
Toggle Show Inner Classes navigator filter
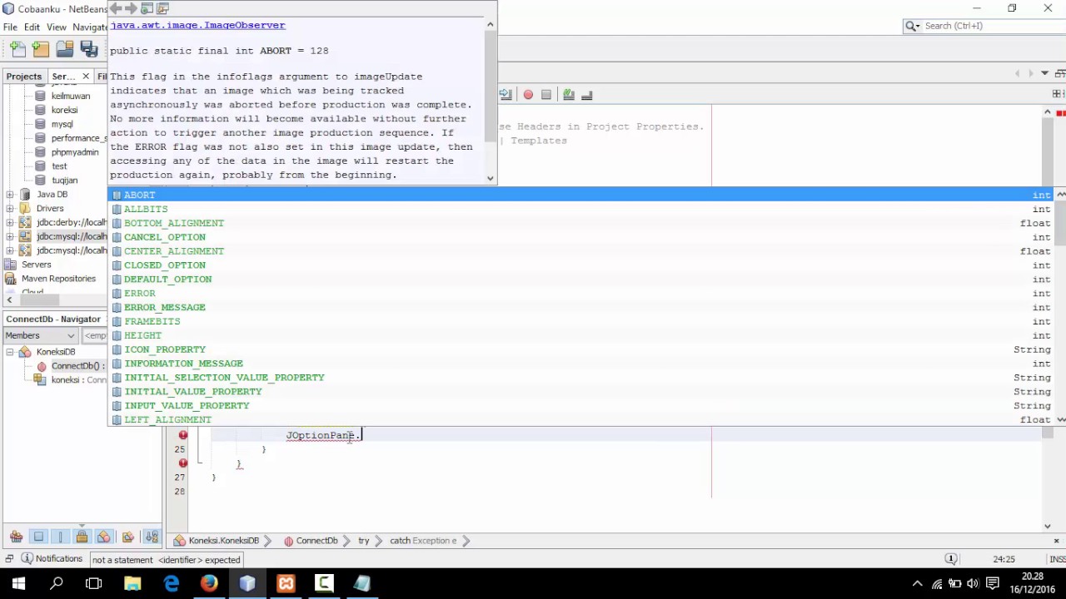point(104,537)
